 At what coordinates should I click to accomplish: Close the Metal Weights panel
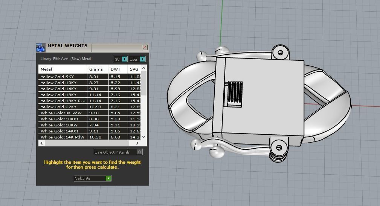click(x=145, y=48)
